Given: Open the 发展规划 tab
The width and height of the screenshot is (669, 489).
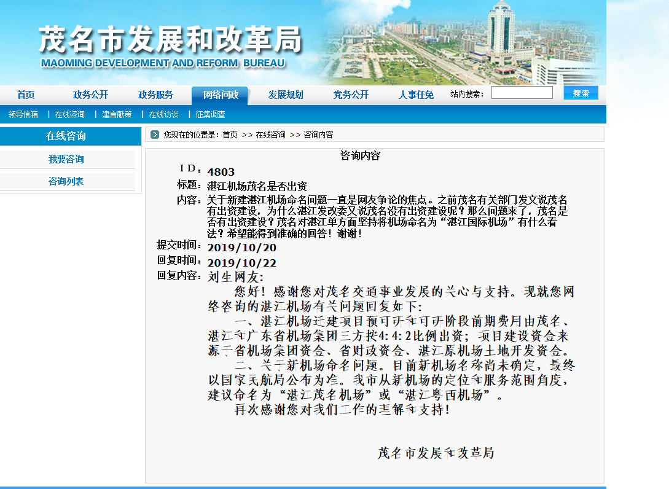Looking at the screenshot, I should pos(286,95).
